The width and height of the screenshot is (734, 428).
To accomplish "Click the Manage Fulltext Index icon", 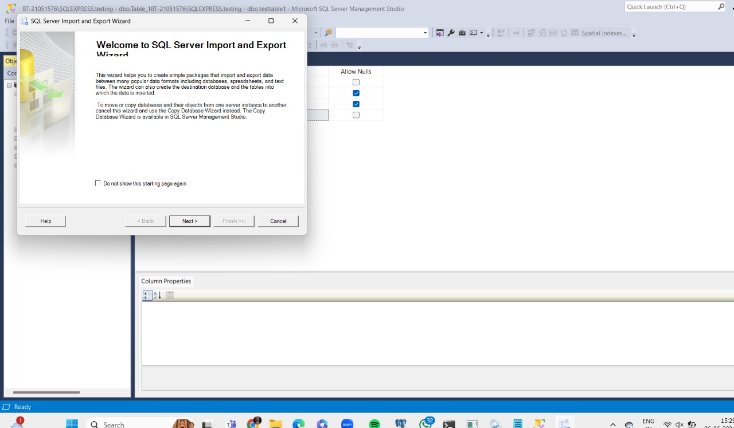I will click(553, 33).
